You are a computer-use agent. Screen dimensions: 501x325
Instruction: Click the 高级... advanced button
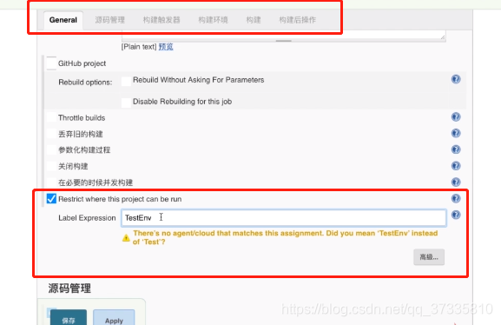429,257
